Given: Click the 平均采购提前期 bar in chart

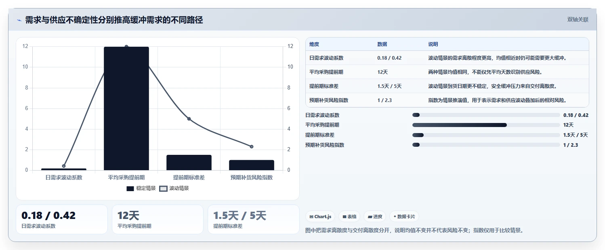Looking at the screenshot, I should click(126, 108).
